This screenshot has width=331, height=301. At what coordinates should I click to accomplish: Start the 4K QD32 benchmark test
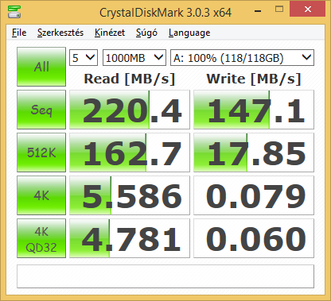pyautogui.click(x=41, y=238)
